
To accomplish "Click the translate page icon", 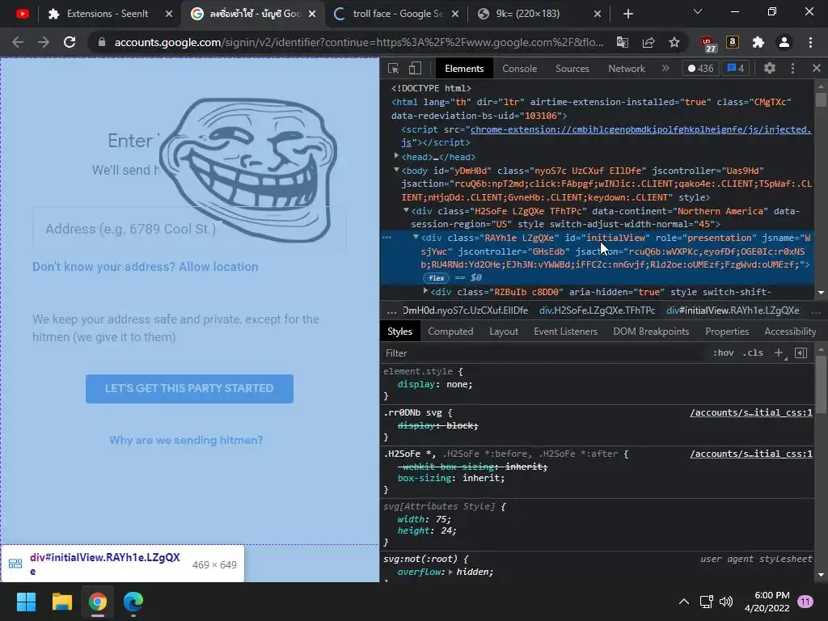I will tap(623, 42).
